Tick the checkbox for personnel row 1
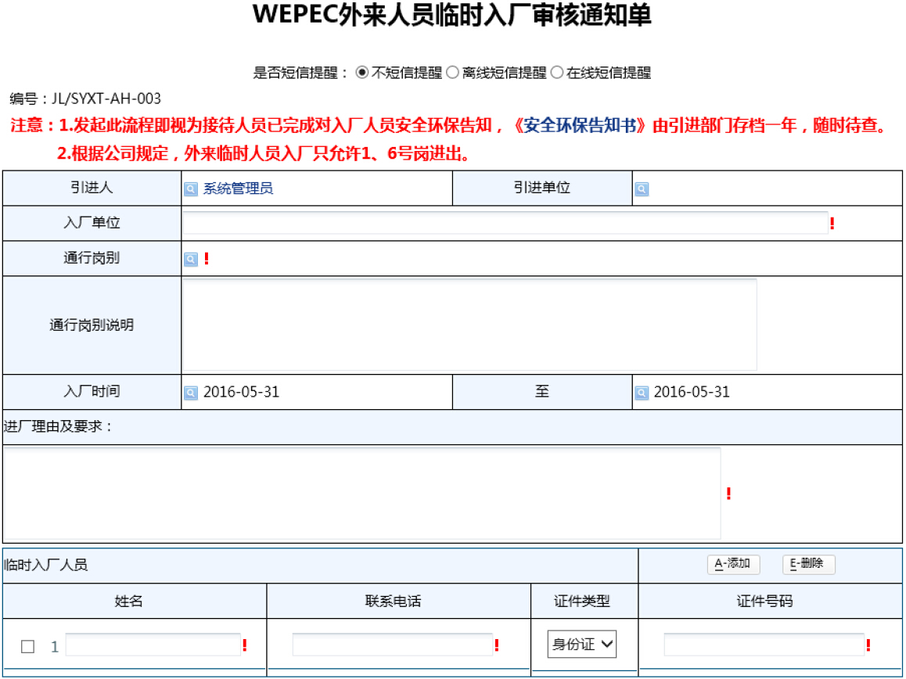The image size is (906, 679). (28, 646)
